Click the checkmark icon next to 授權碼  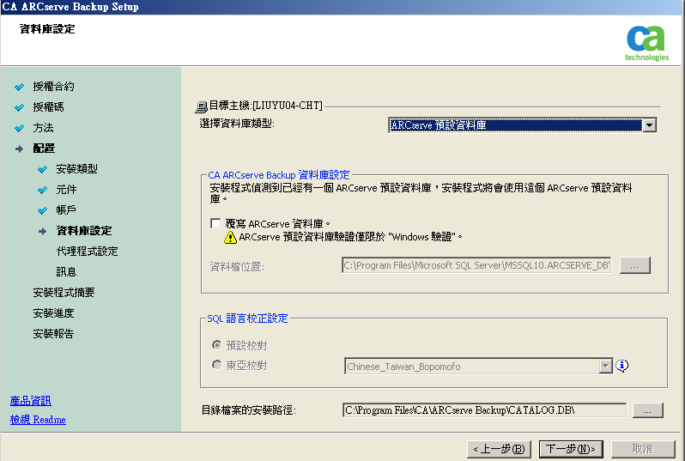pos(19,107)
